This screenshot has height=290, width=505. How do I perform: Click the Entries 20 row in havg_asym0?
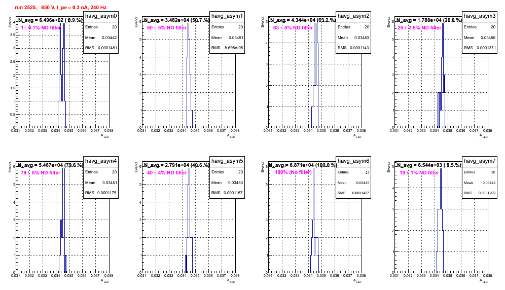[101, 27]
